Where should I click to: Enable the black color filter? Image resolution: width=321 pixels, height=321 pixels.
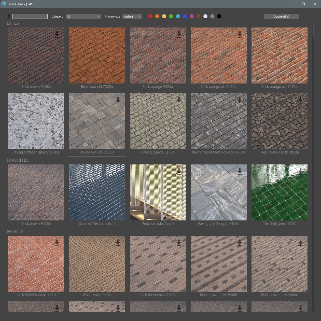(x=219, y=16)
